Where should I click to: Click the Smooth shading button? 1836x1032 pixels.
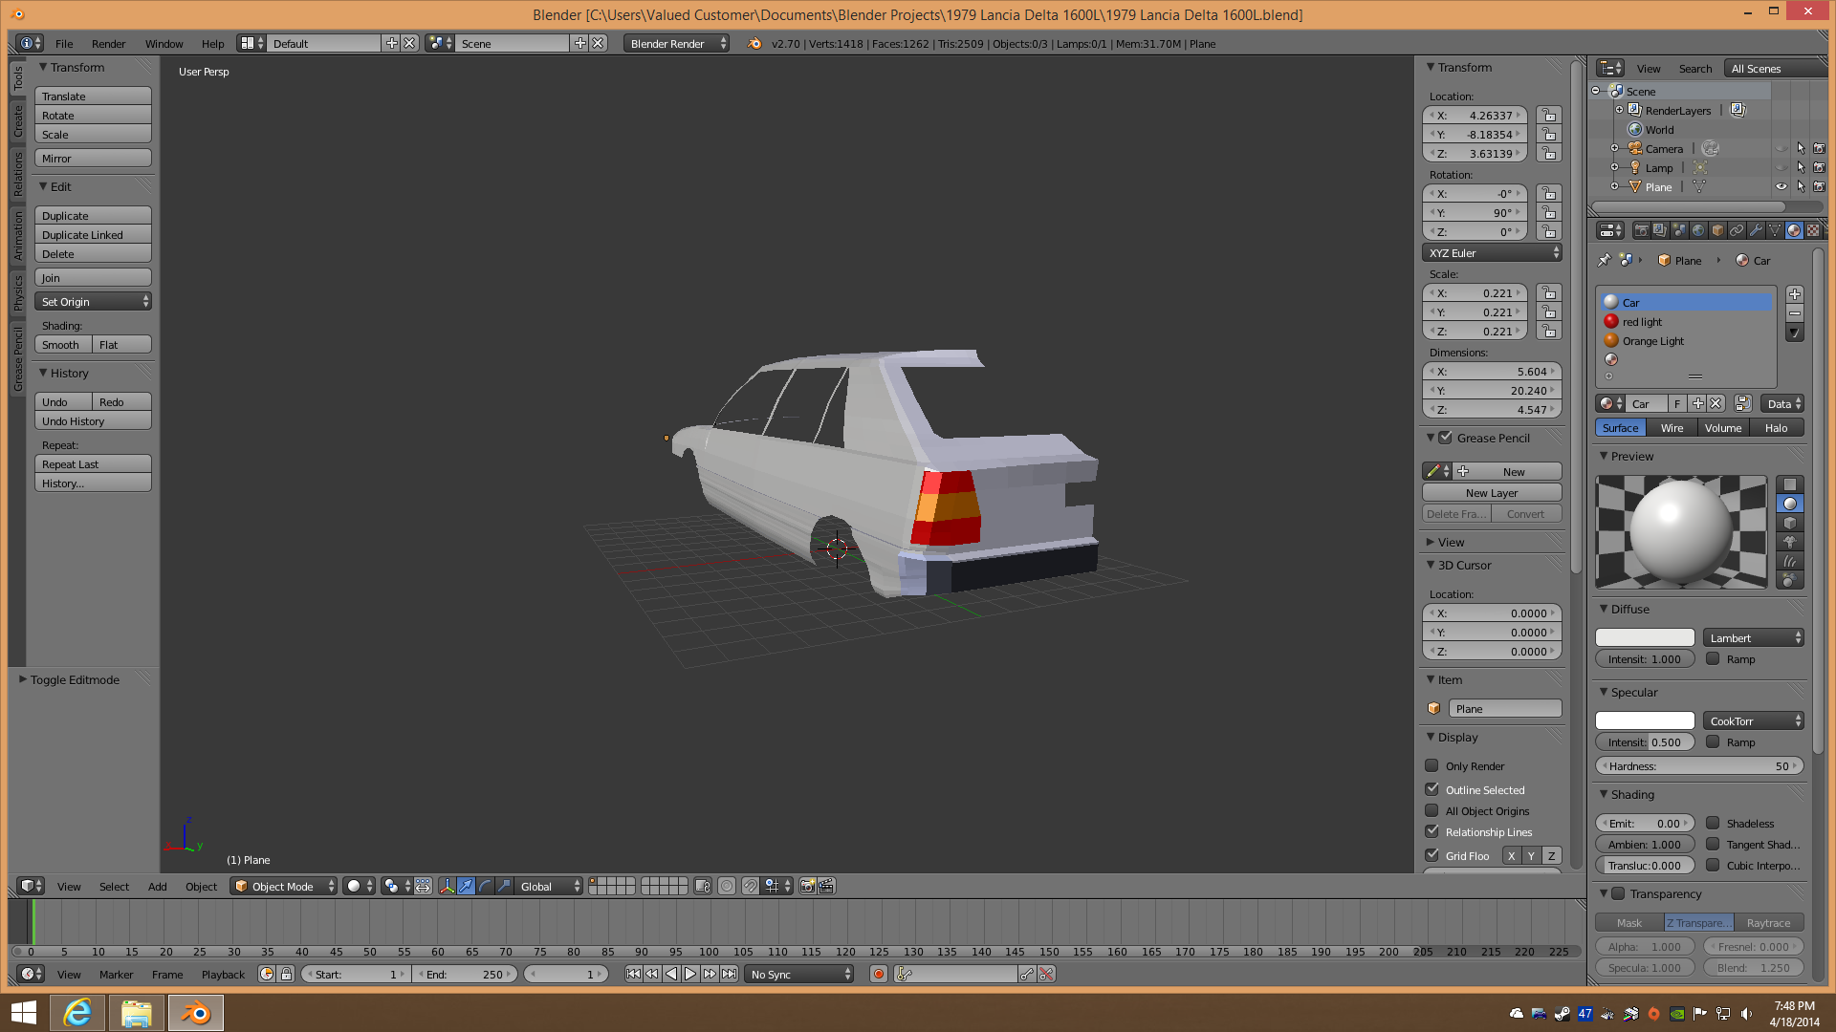pos(63,344)
